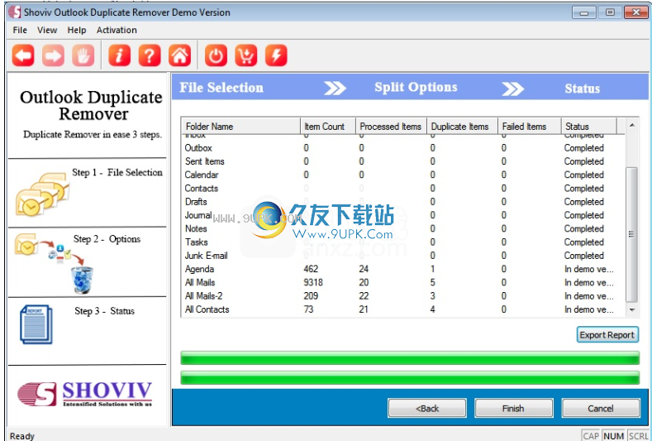Select the Tasks folder row
Image resolution: width=652 pixels, height=441 pixels.
(403, 242)
